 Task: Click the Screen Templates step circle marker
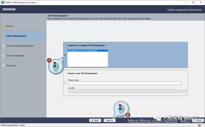click(4, 56)
